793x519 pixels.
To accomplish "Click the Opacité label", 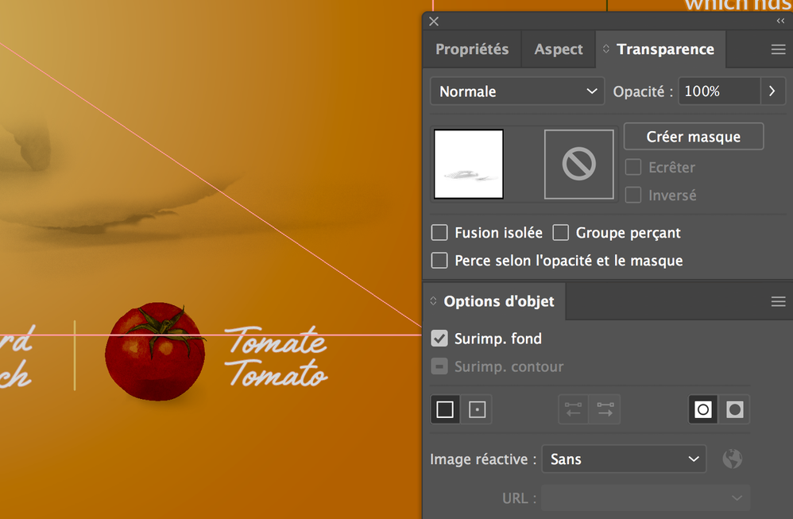I will pyautogui.click(x=643, y=91).
